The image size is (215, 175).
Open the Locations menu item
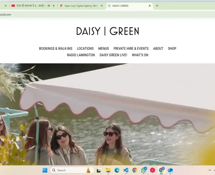(85, 49)
